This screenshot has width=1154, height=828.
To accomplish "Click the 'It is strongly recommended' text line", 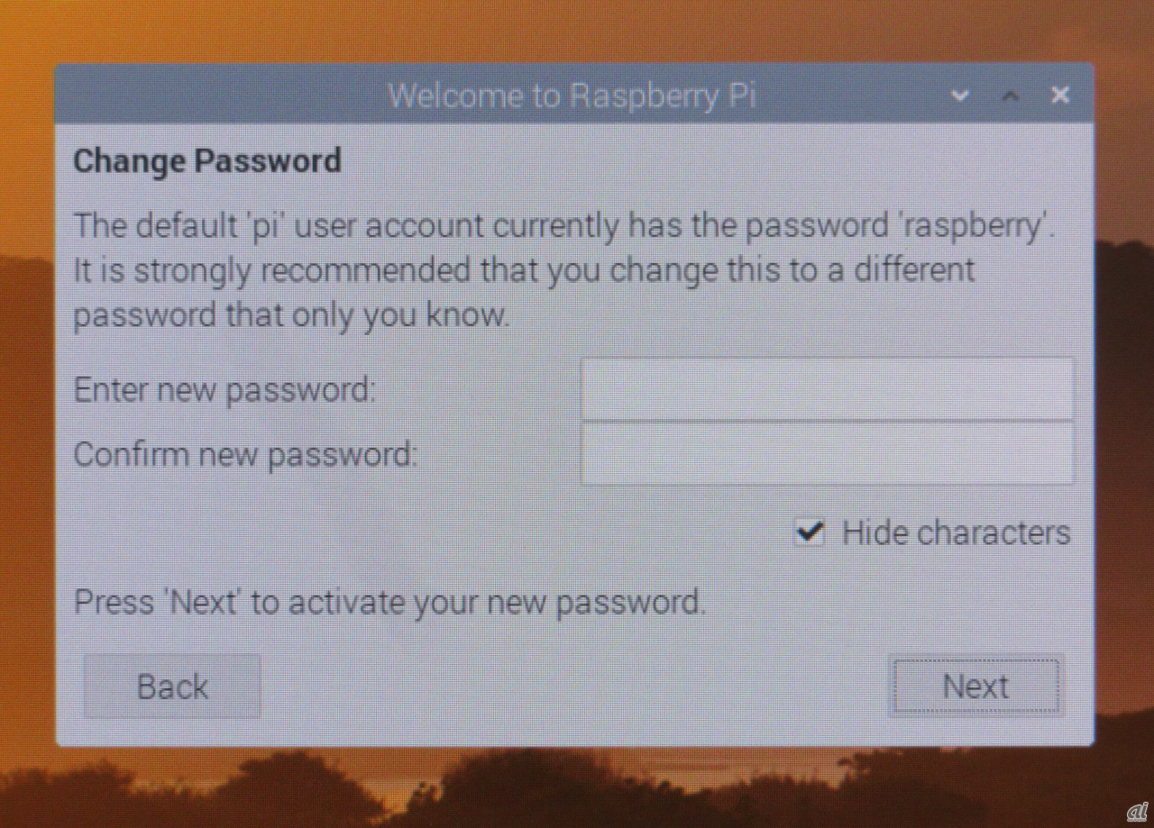I will (524, 270).
